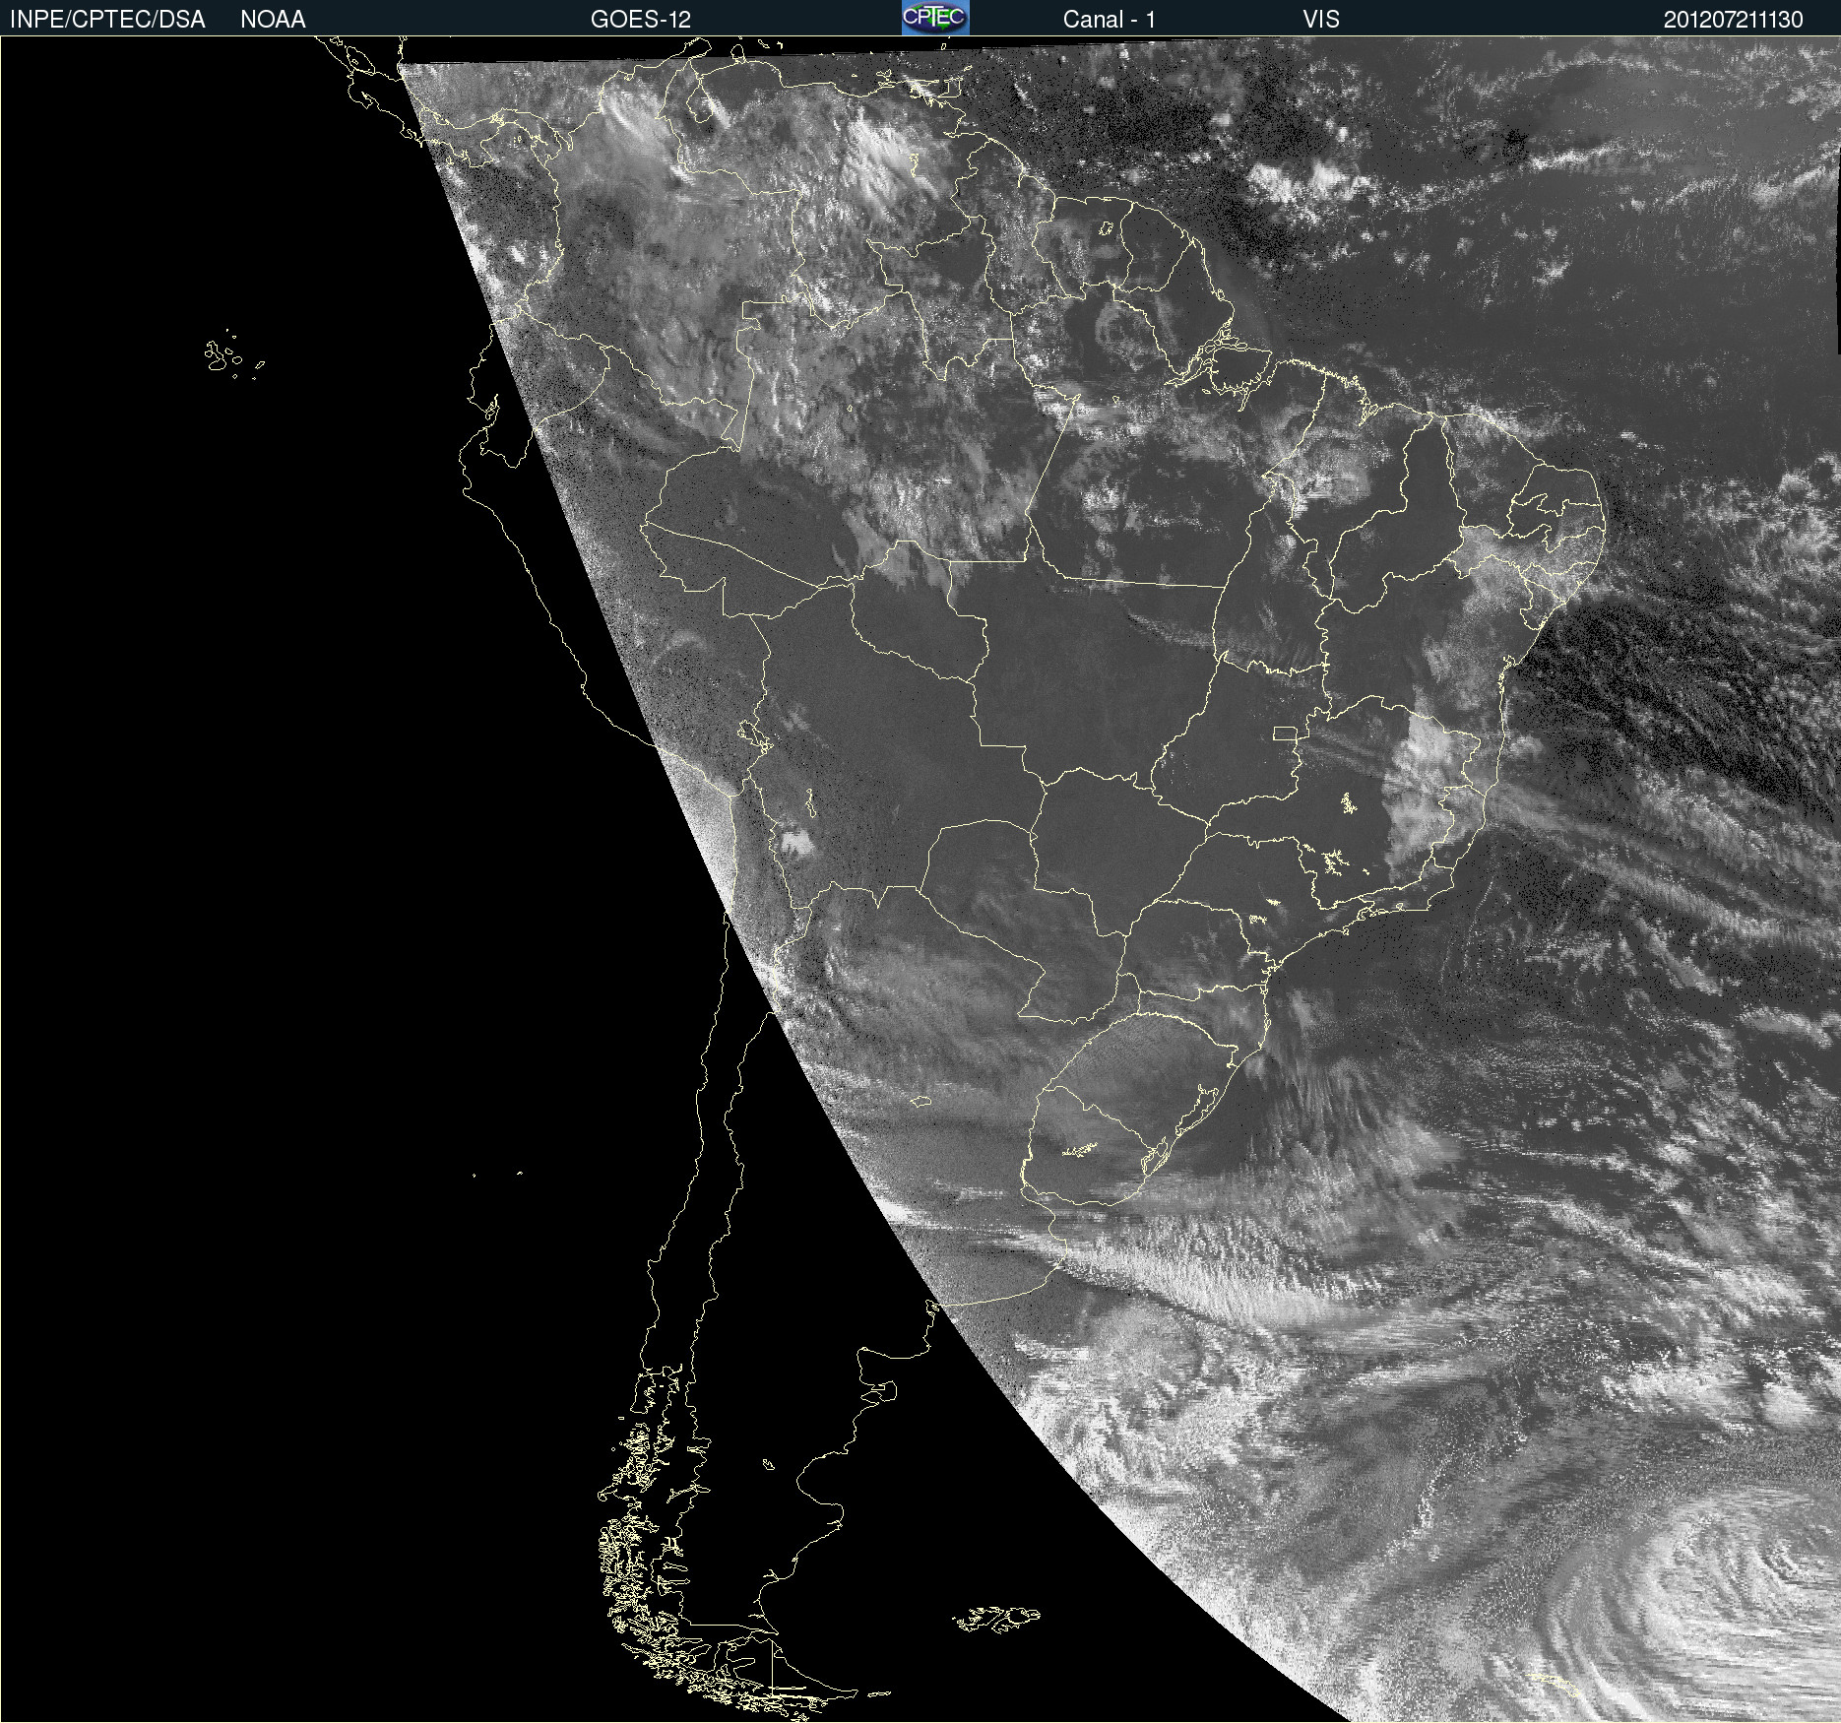1841x1723 pixels.
Task: Click the VIS label in the header
Action: coord(1321,20)
